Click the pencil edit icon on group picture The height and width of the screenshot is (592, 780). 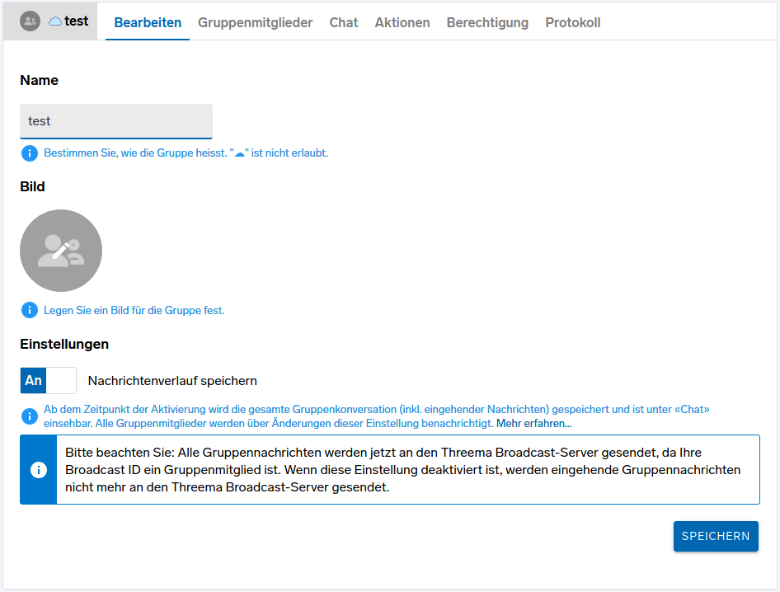coord(61,251)
